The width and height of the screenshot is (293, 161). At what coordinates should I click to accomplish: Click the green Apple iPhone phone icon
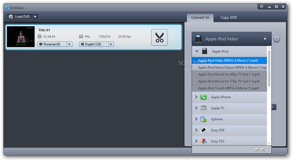point(204,97)
